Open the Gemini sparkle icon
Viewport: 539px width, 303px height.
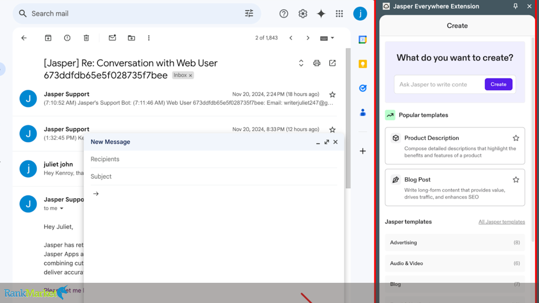(321, 13)
